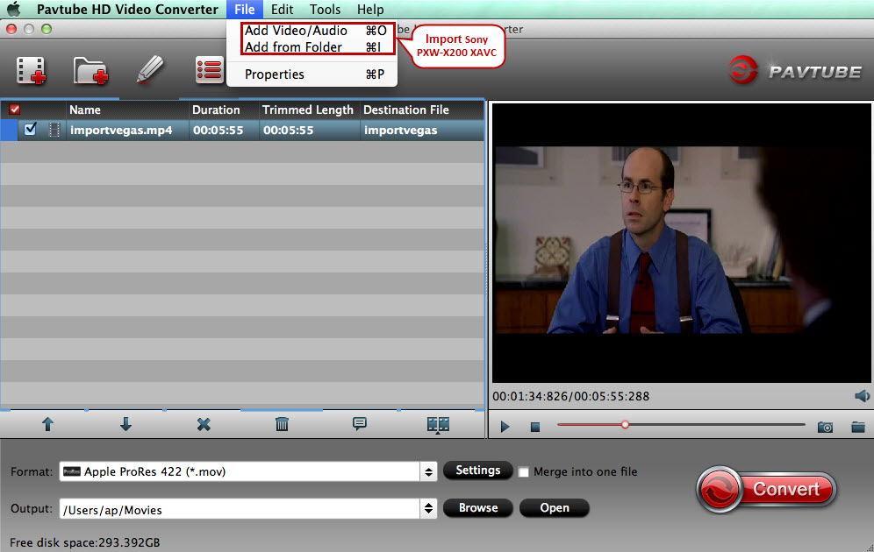Stop the preview playback
This screenshot has width=874, height=552.
535,427
